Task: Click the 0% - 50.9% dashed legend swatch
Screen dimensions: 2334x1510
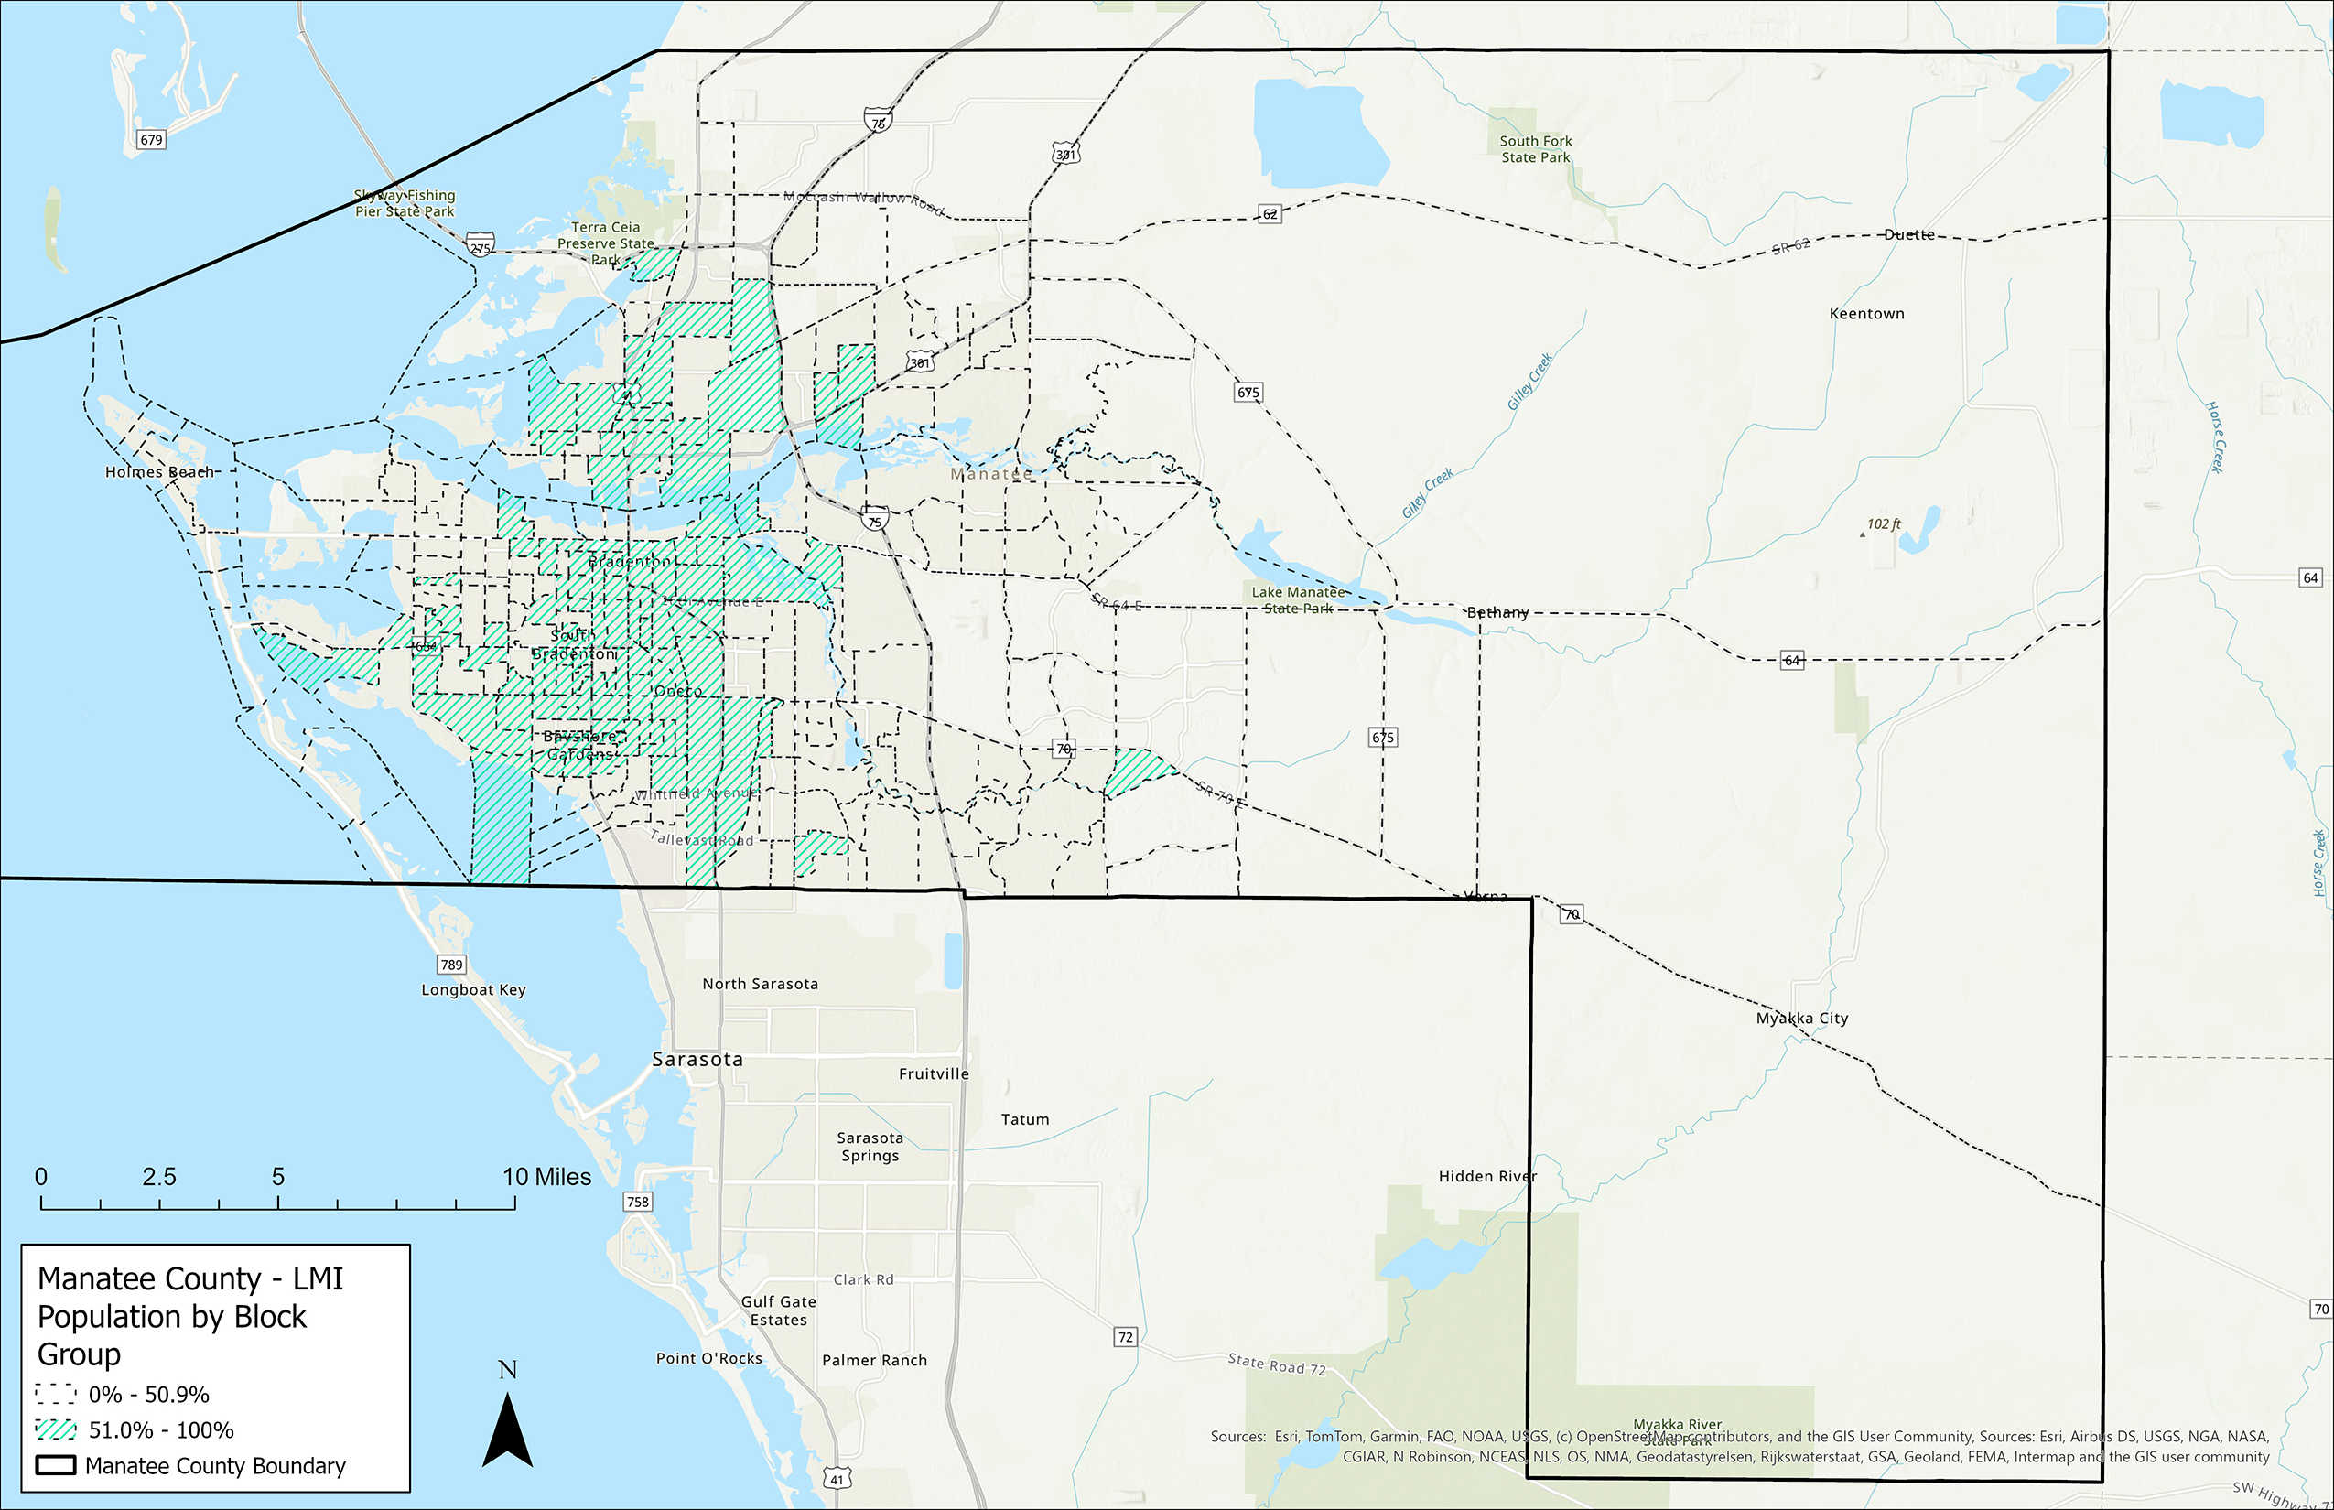Action: coord(56,1393)
